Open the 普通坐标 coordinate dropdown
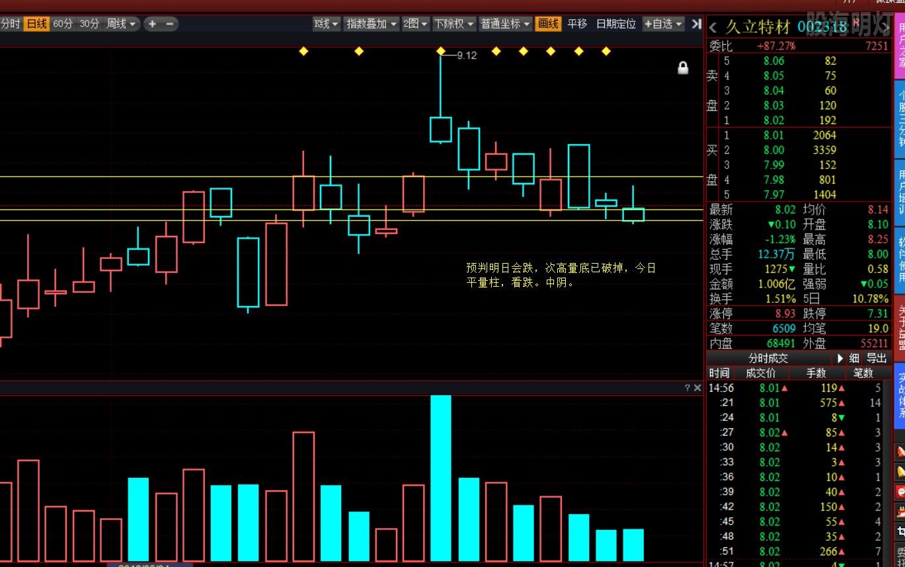This screenshot has width=905, height=567. pos(506,24)
